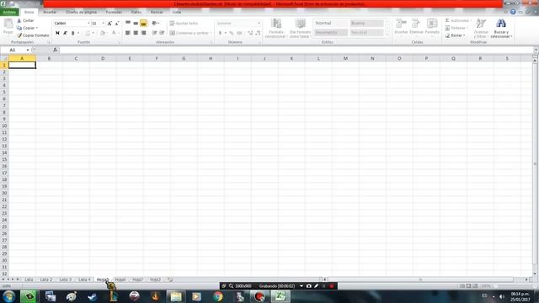Select column D header
The height and width of the screenshot is (303, 539).
pos(103,58)
